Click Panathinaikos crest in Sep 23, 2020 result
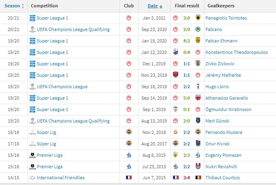 tap(198, 29)
